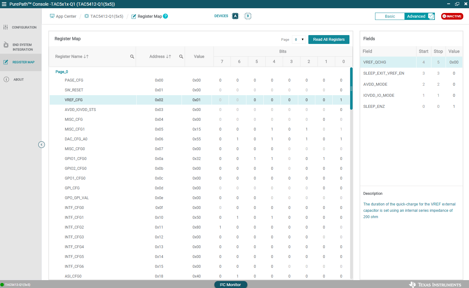
Task: Select the AVDD_MODE field
Action: [x=411, y=84]
